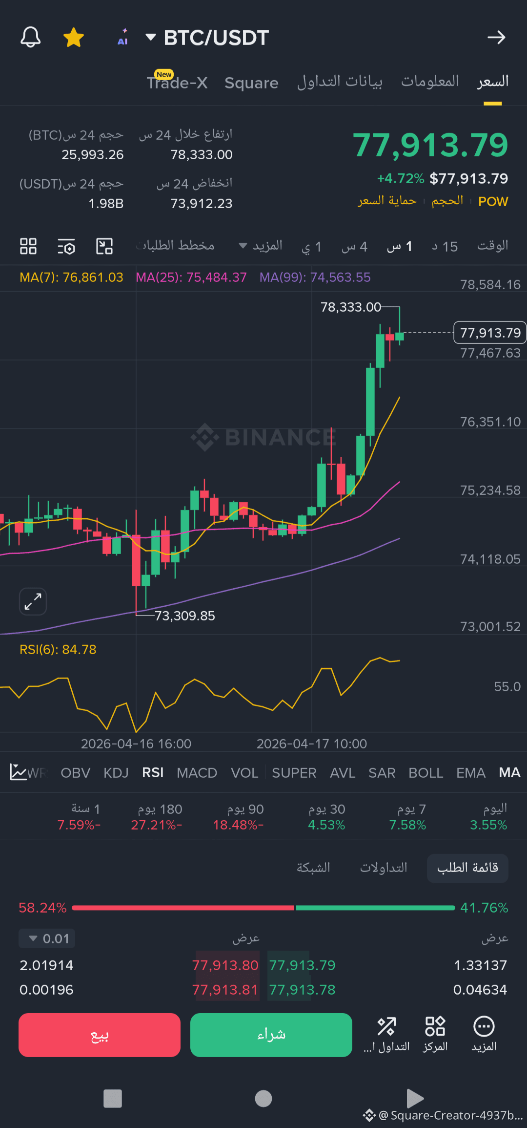Select the 1 ي daily timeframe

point(311,247)
